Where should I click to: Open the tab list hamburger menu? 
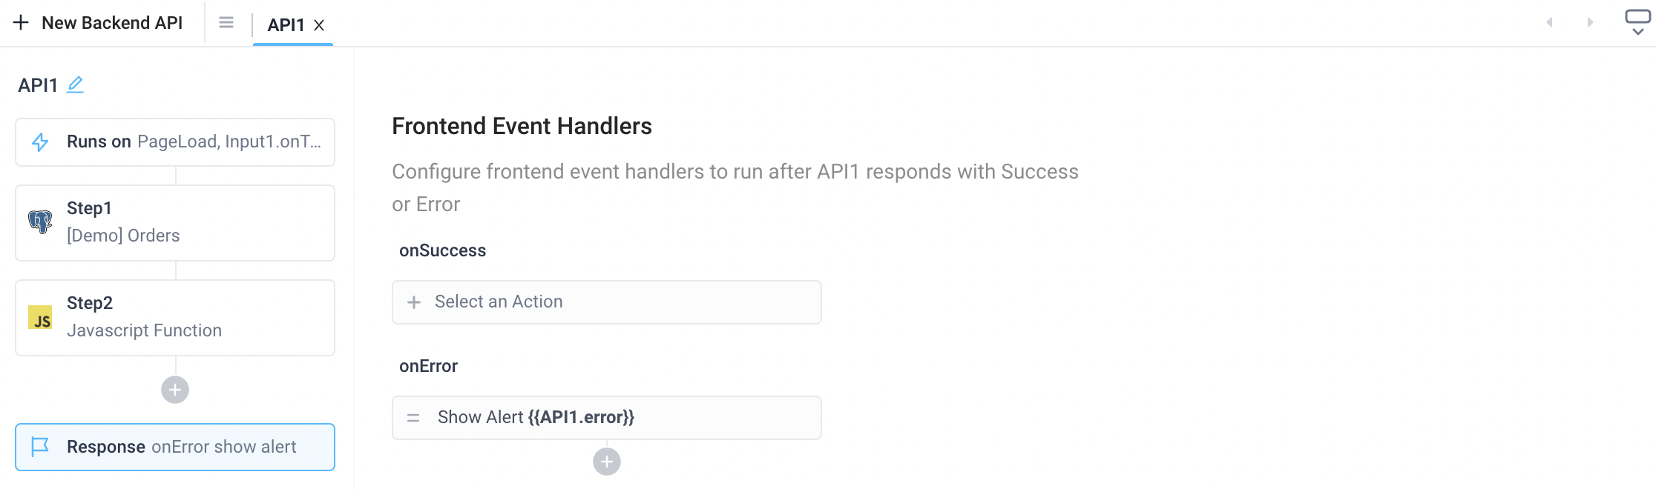[x=225, y=23]
